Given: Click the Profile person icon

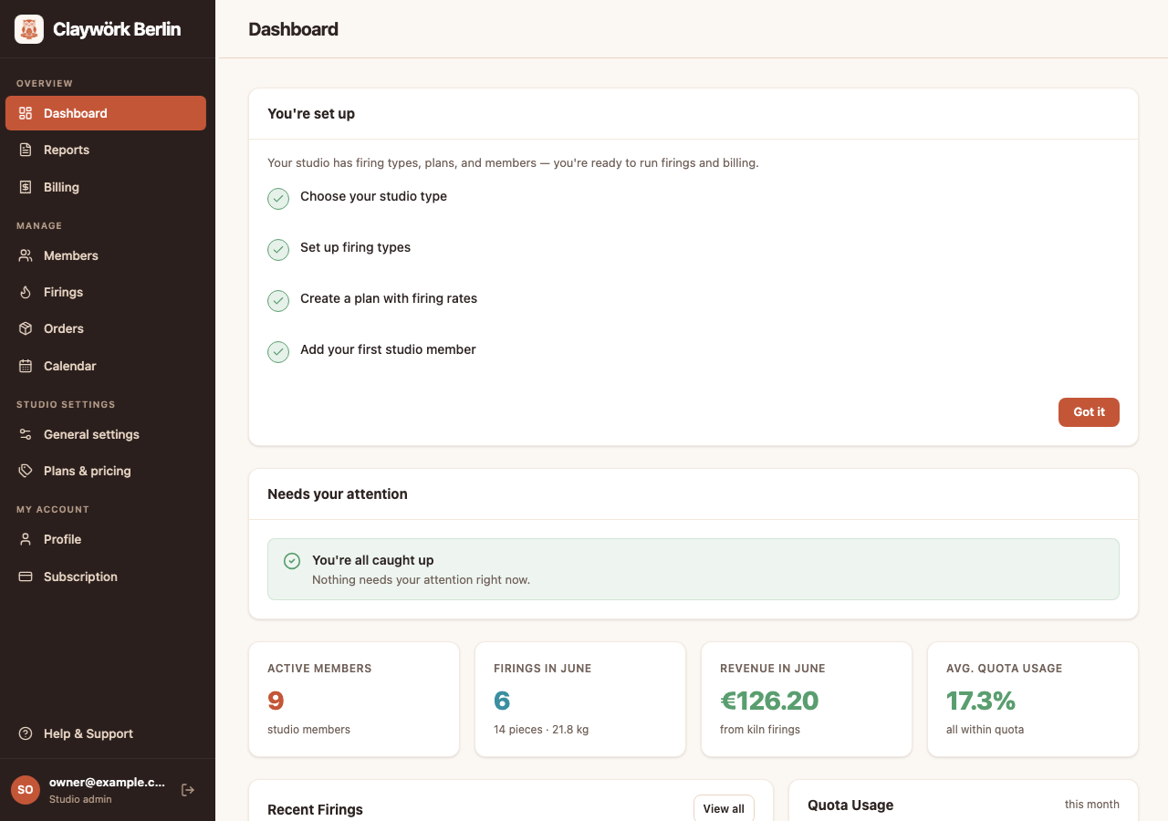Looking at the screenshot, I should (26, 539).
